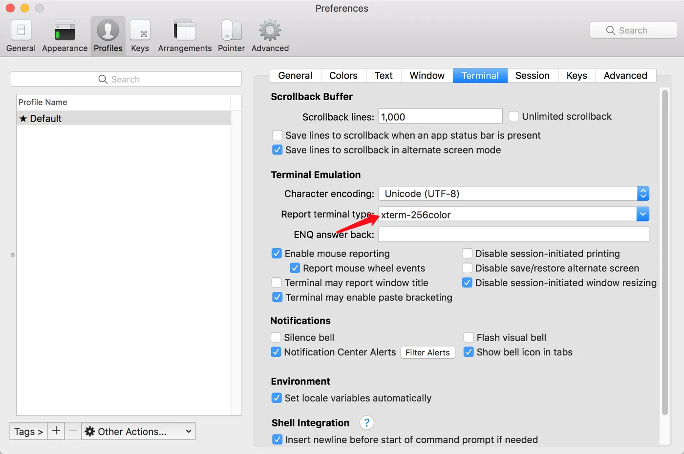Toggle Notification Center Alerts checkbox
This screenshot has width=684, height=454.
276,352
